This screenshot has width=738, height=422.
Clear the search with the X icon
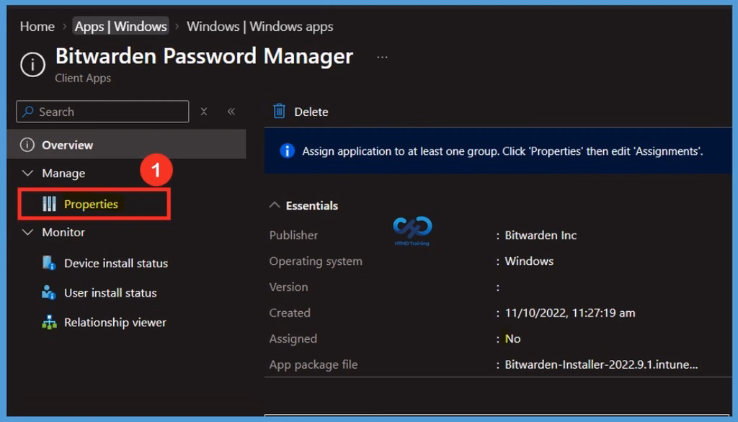tap(204, 112)
